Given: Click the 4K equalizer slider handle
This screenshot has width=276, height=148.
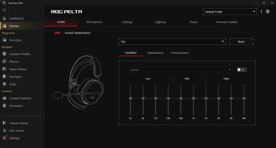Looking at the screenshot, I should point(219,98).
